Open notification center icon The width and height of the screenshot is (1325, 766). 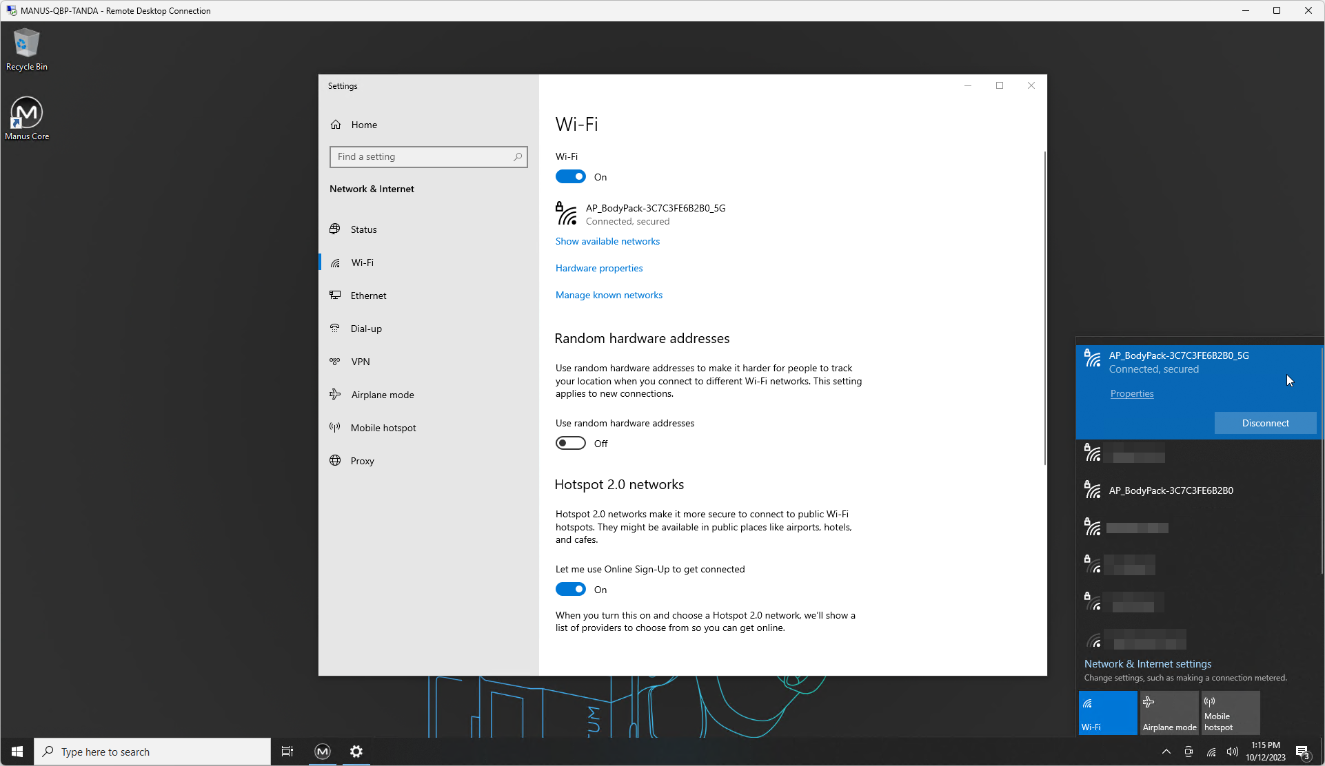1302,752
